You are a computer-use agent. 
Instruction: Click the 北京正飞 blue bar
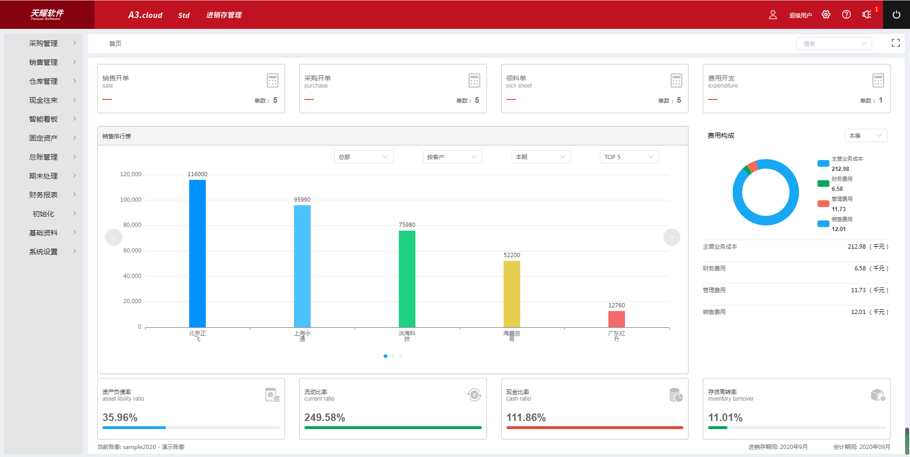(x=197, y=253)
